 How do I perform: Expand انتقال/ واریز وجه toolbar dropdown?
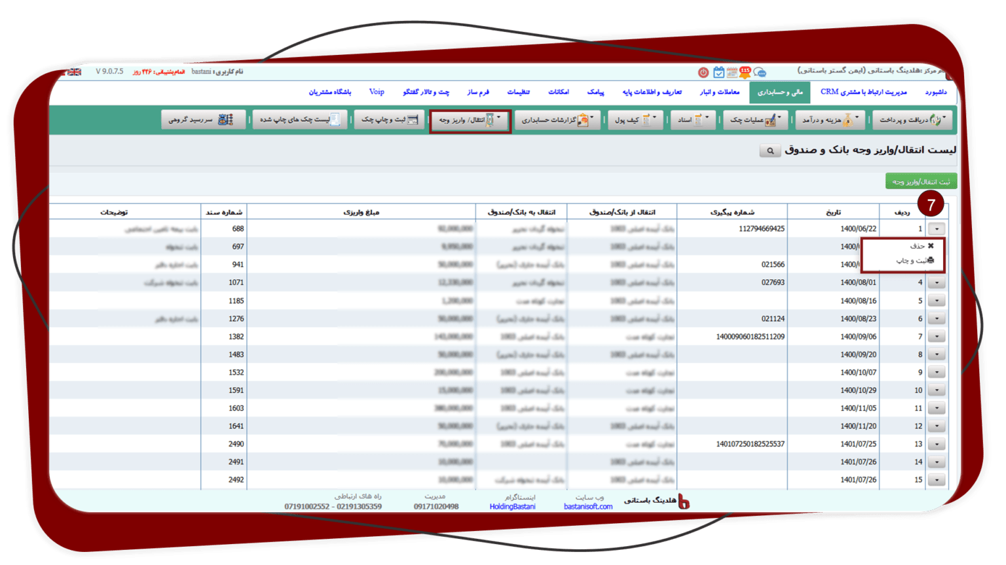click(470, 120)
